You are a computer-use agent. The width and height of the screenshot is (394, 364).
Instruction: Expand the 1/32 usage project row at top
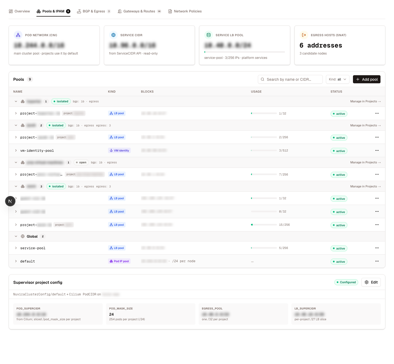pyautogui.click(x=16, y=113)
